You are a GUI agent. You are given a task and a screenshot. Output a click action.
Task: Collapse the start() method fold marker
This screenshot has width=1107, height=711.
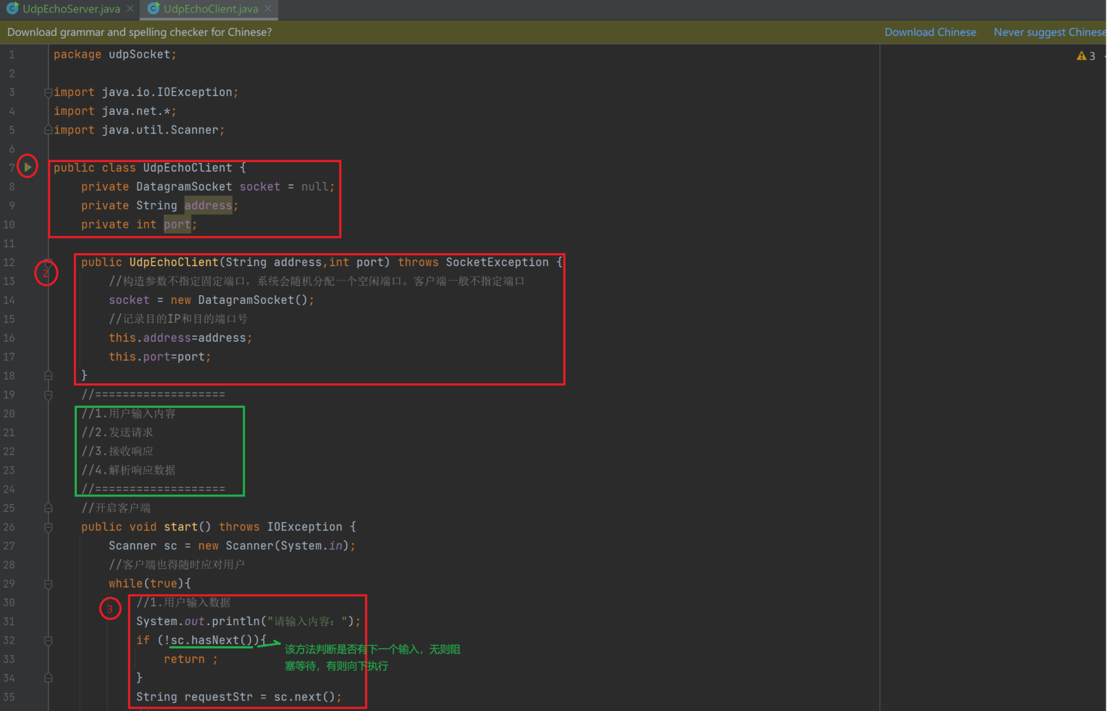(x=48, y=527)
